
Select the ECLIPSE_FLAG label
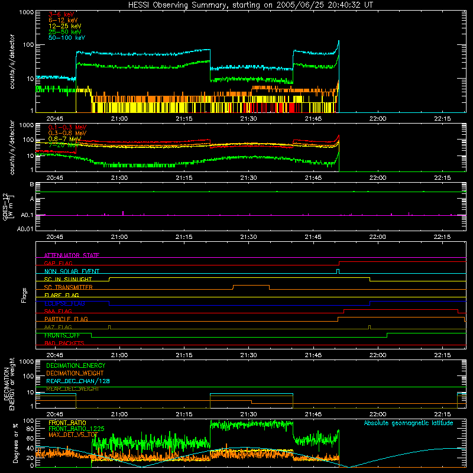[64, 303]
